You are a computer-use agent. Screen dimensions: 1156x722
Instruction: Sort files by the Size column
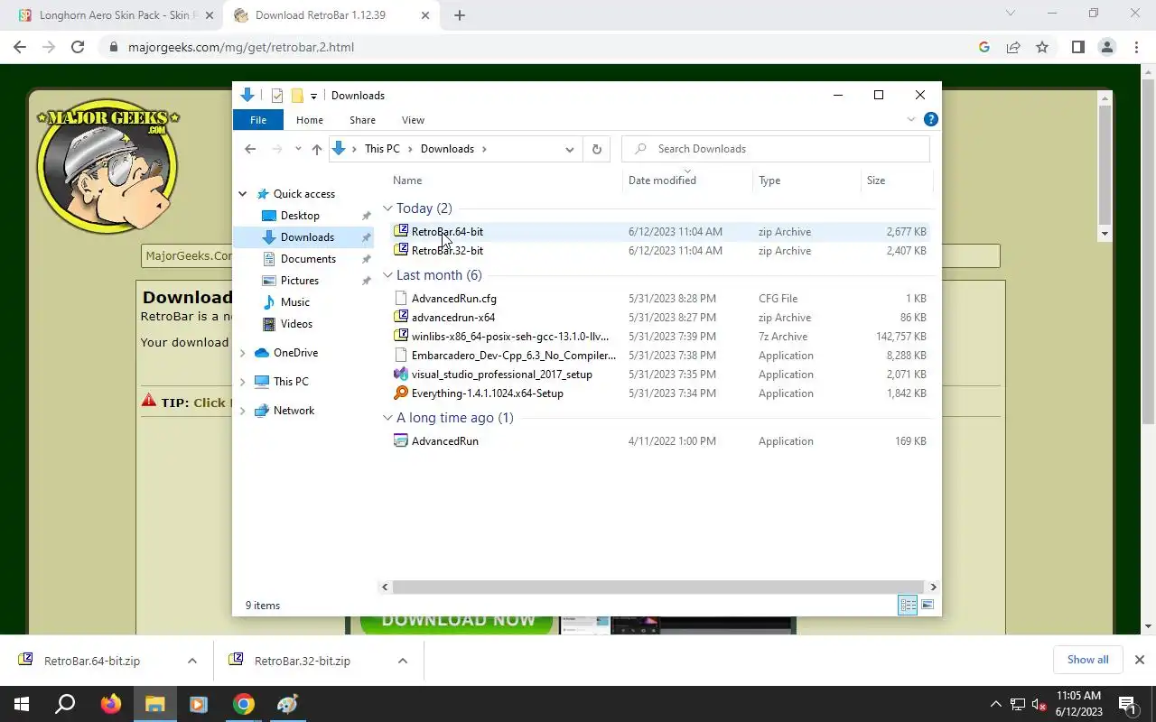(x=876, y=180)
